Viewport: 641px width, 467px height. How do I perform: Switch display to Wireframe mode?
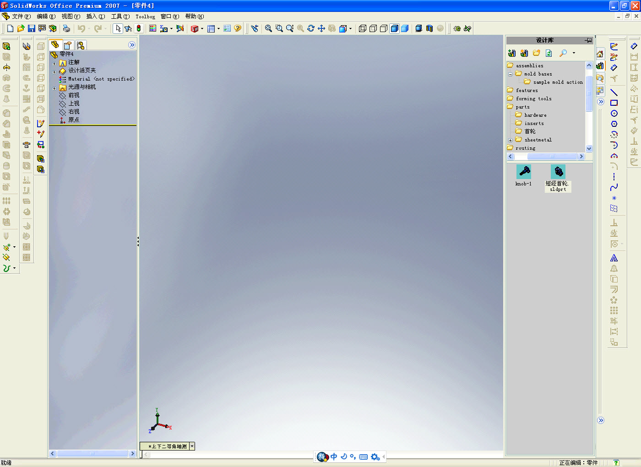[363, 28]
